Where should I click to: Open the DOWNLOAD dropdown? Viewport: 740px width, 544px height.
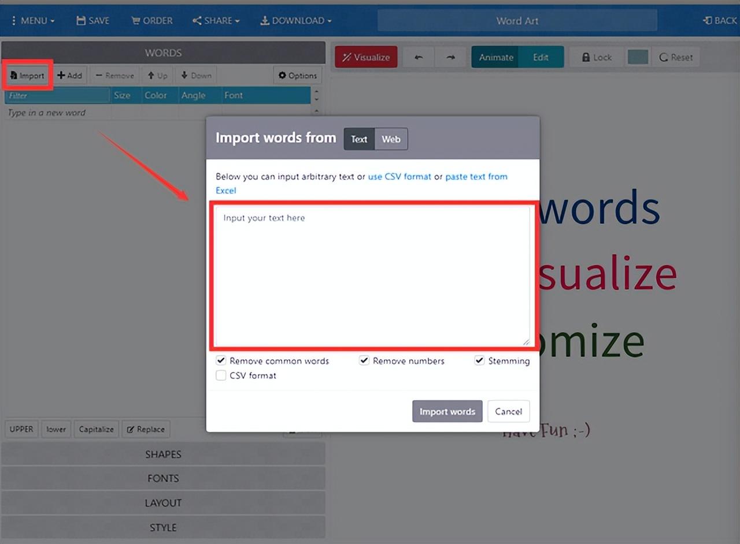(296, 20)
